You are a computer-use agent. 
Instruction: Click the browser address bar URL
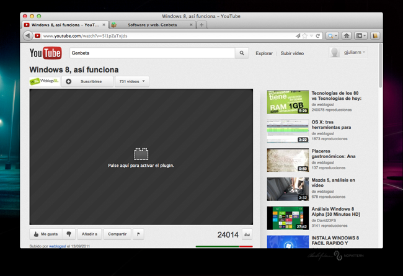(85, 36)
